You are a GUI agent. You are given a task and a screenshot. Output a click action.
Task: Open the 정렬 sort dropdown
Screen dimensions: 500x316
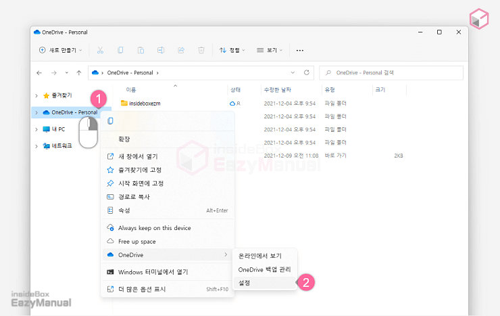[x=232, y=50]
